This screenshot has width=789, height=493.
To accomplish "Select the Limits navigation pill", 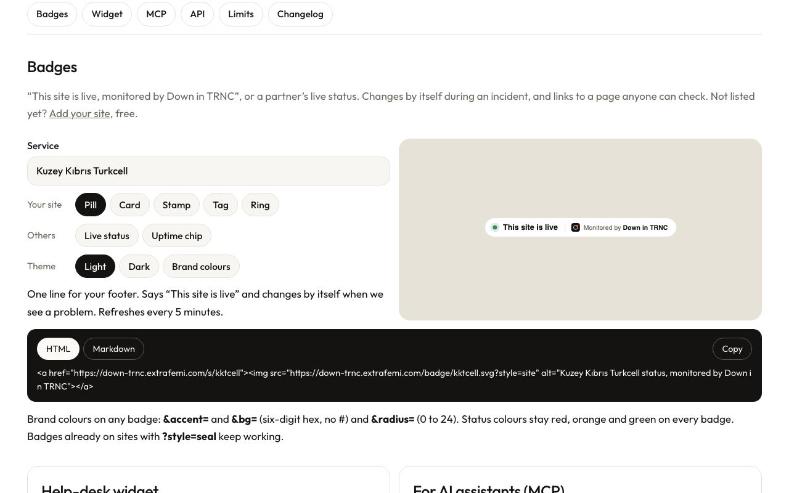I will [x=241, y=14].
